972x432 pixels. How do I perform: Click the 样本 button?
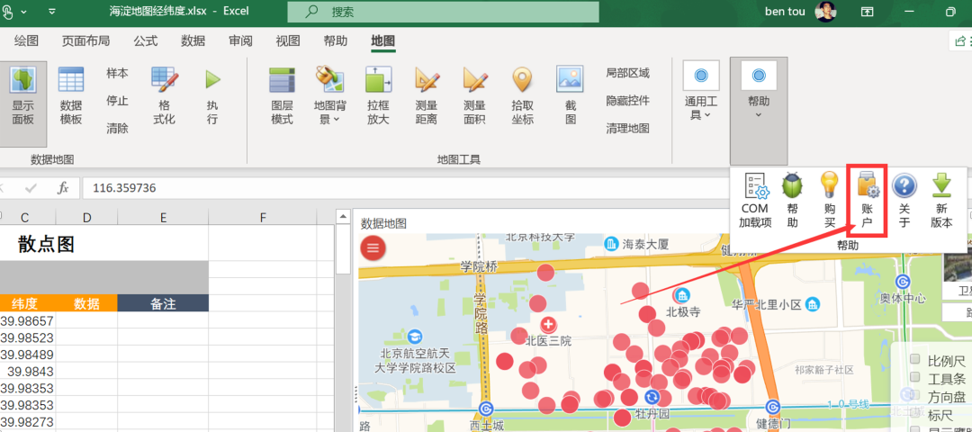tap(117, 73)
